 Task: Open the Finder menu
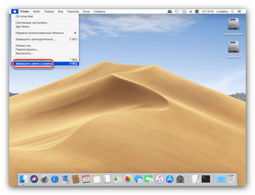(x=25, y=11)
